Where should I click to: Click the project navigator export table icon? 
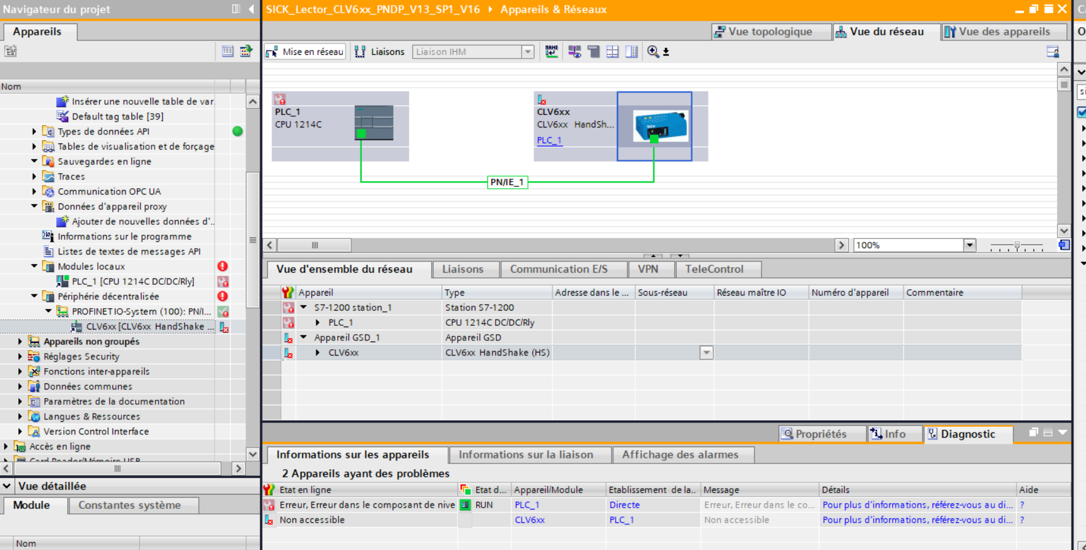point(246,51)
